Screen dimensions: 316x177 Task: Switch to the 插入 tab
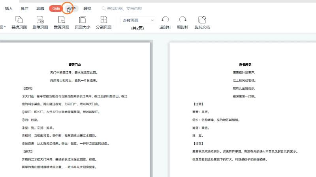(x=9, y=8)
